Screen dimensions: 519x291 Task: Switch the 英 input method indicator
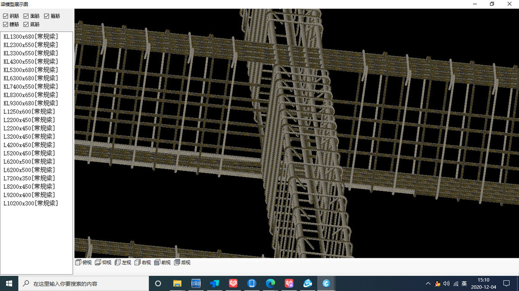click(464, 283)
